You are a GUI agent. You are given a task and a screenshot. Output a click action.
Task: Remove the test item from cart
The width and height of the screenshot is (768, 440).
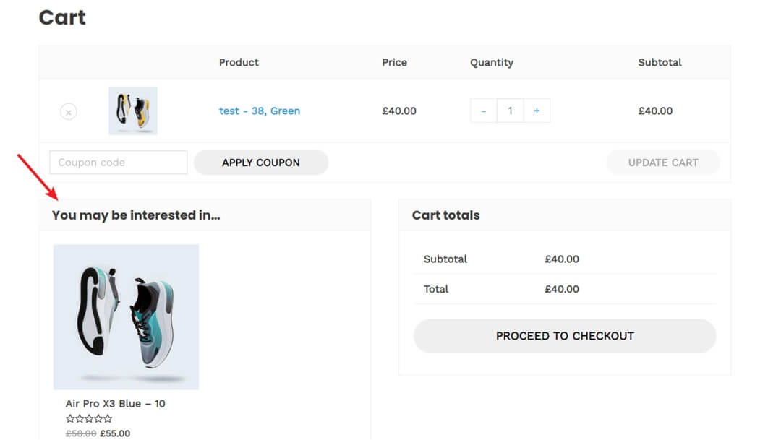point(68,111)
